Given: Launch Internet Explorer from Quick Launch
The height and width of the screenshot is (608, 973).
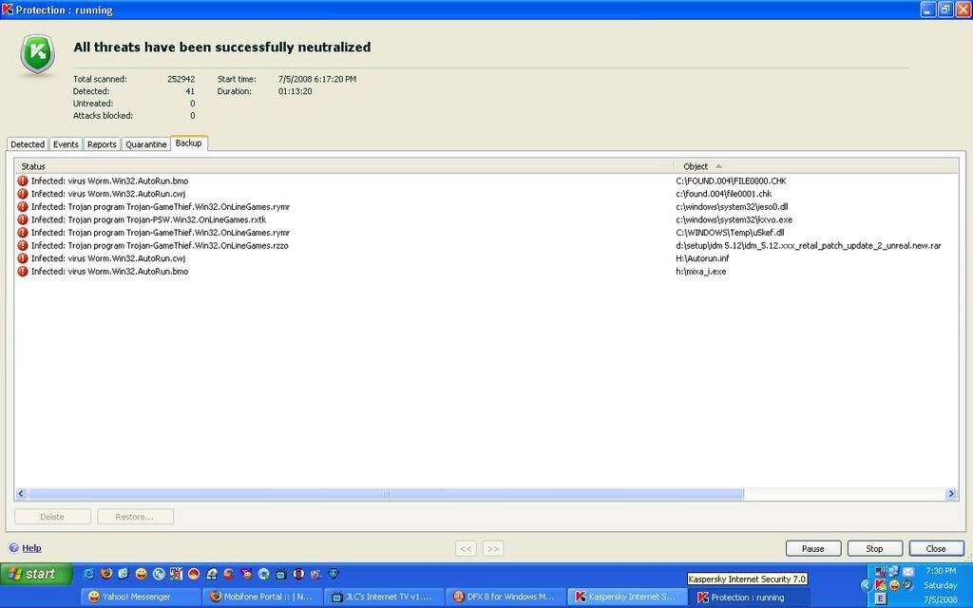Looking at the screenshot, I should [88, 574].
